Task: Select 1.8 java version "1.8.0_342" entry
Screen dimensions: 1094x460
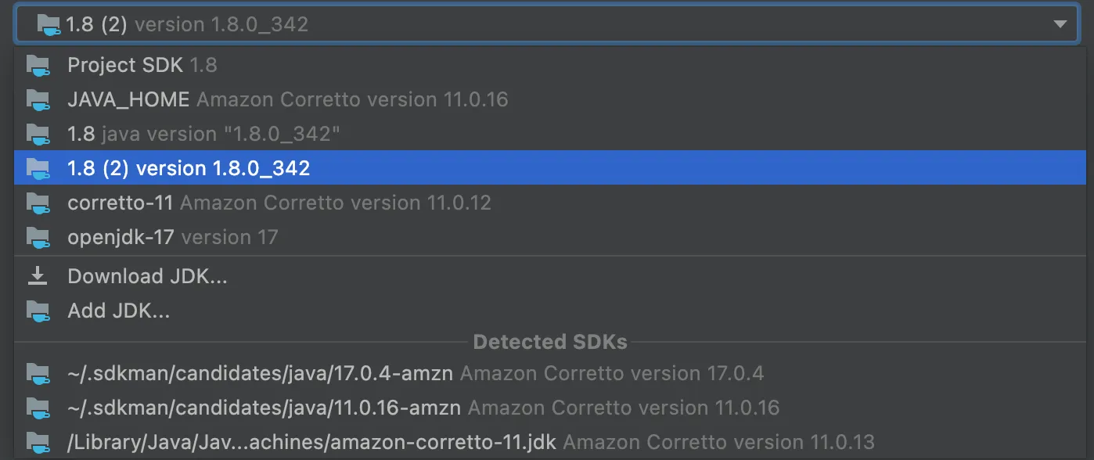Action: [203, 134]
